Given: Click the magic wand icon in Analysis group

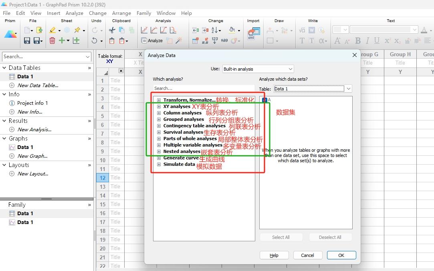Looking at the screenshot, I should pyautogui.click(x=179, y=41).
